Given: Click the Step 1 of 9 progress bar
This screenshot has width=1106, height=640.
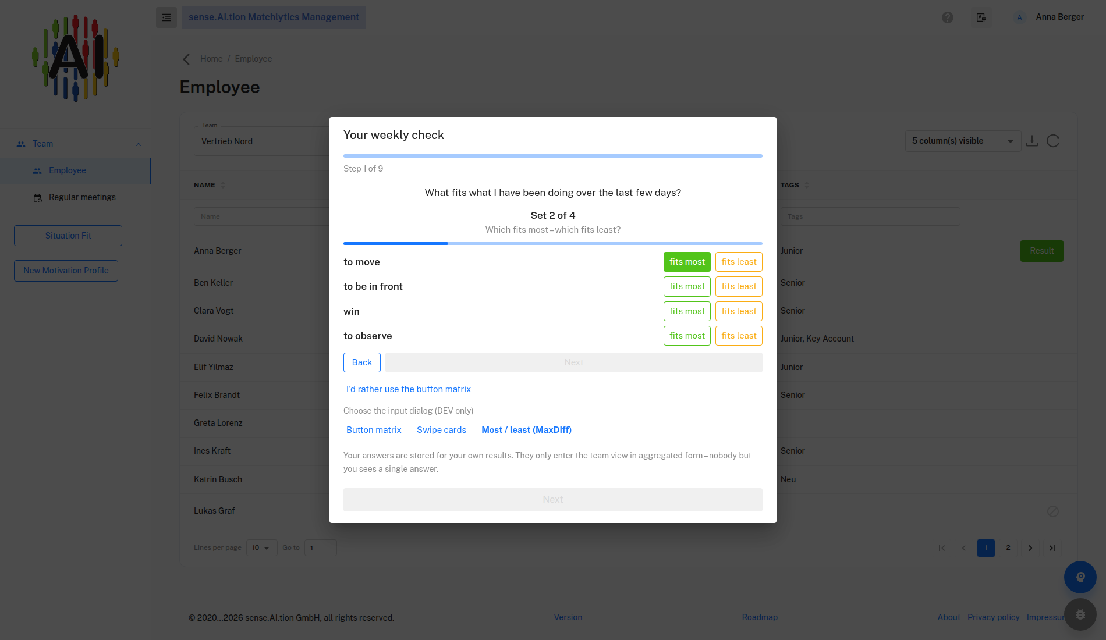Looking at the screenshot, I should pyautogui.click(x=553, y=156).
